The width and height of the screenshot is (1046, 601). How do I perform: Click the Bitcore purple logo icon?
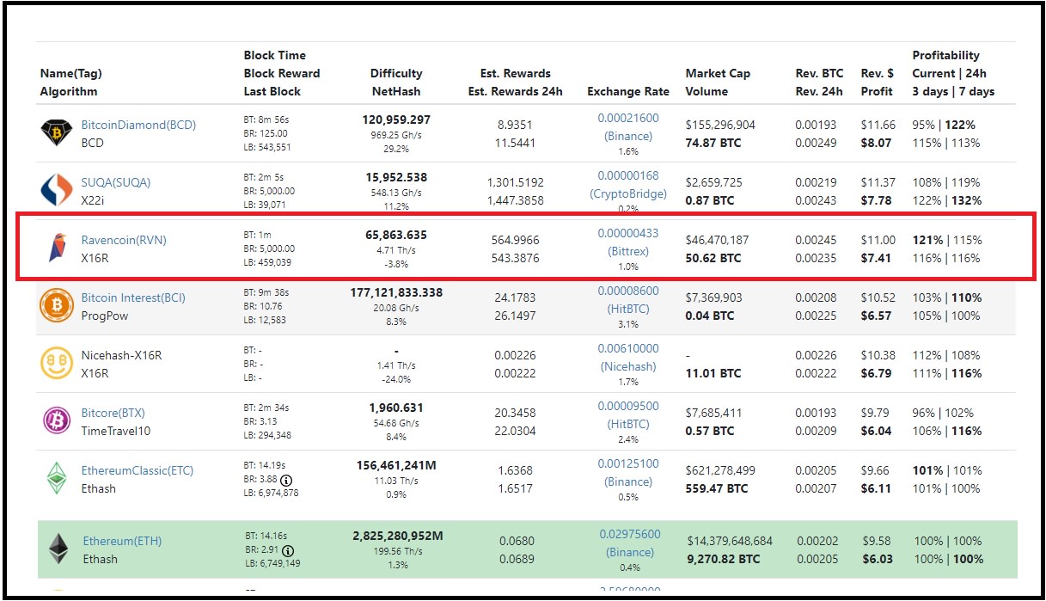(x=57, y=421)
